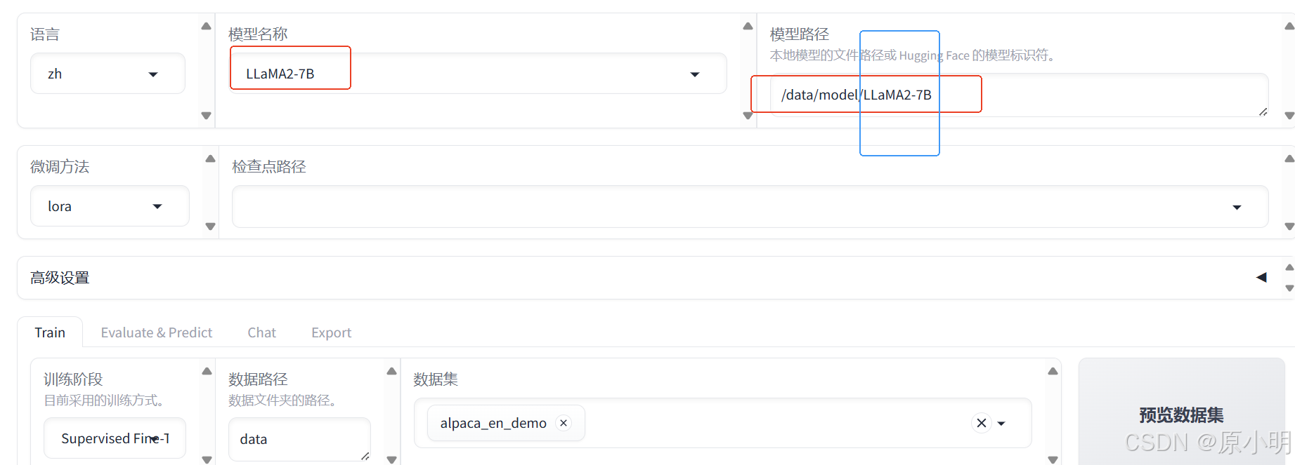Click the 检查点路径 label
Image resolution: width=1295 pixels, height=465 pixels.
click(x=269, y=166)
